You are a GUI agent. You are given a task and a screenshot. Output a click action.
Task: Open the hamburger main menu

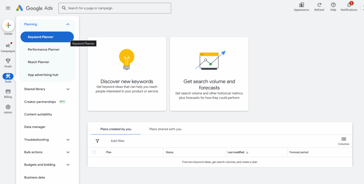click(8, 8)
